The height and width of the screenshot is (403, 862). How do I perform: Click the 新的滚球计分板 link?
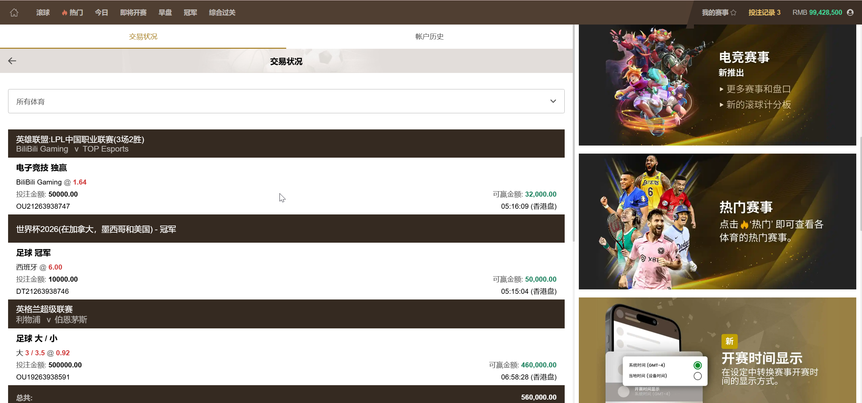click(758, 105)
